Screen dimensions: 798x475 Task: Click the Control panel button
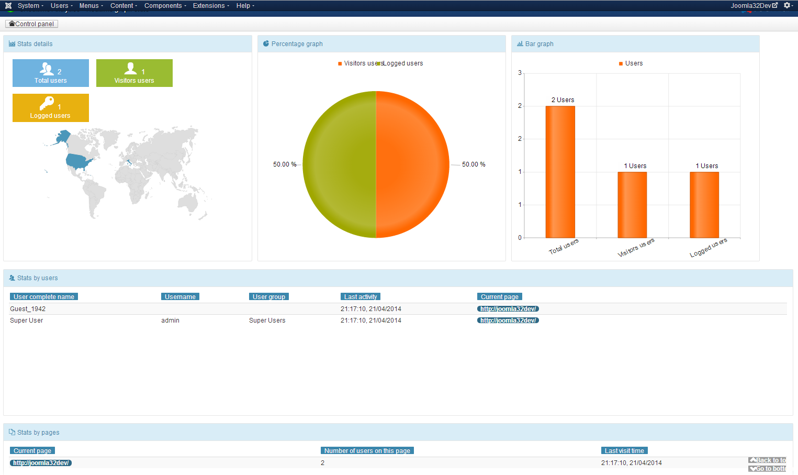coord(31,24)
